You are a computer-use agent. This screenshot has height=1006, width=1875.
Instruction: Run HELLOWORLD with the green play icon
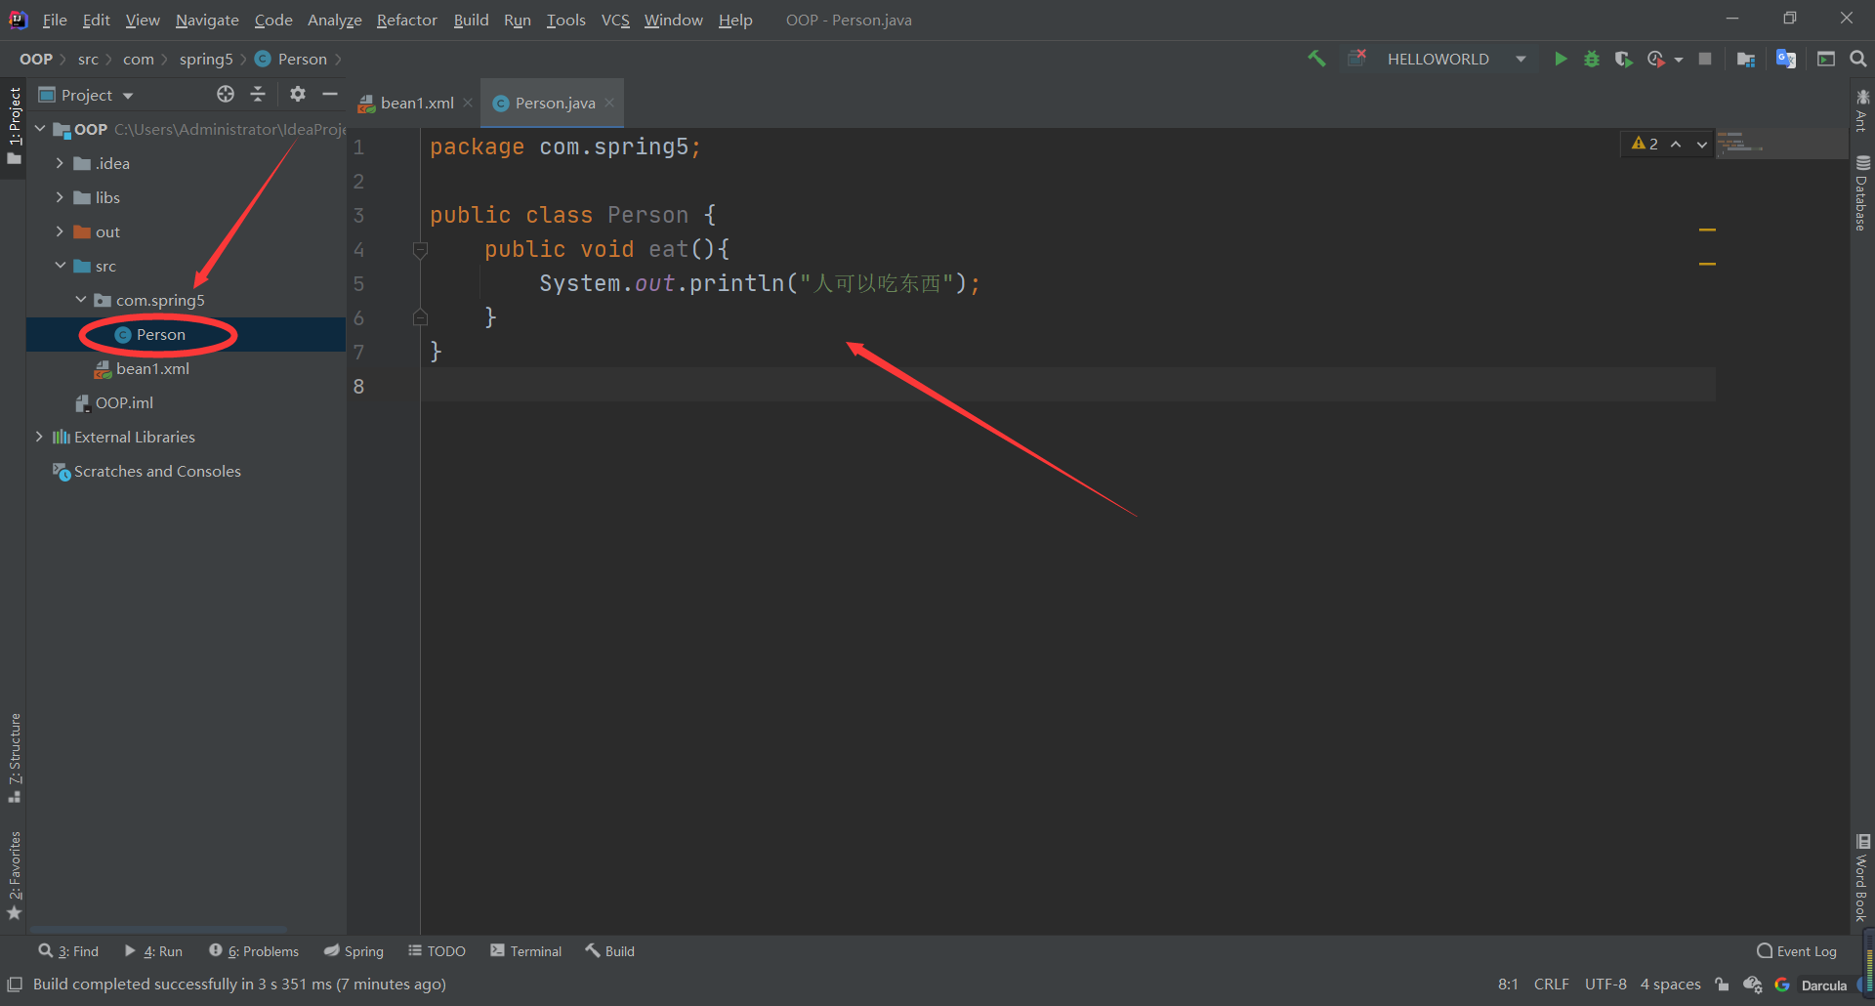1561,59
